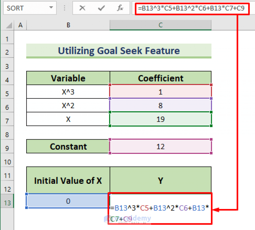255x230 pixels.
Task: Select coefficient cell containing 19
Action: point(160,119)
